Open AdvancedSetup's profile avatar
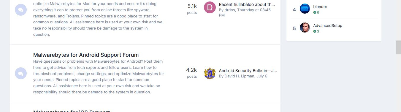Screen dimensions: 401x112 305,27
